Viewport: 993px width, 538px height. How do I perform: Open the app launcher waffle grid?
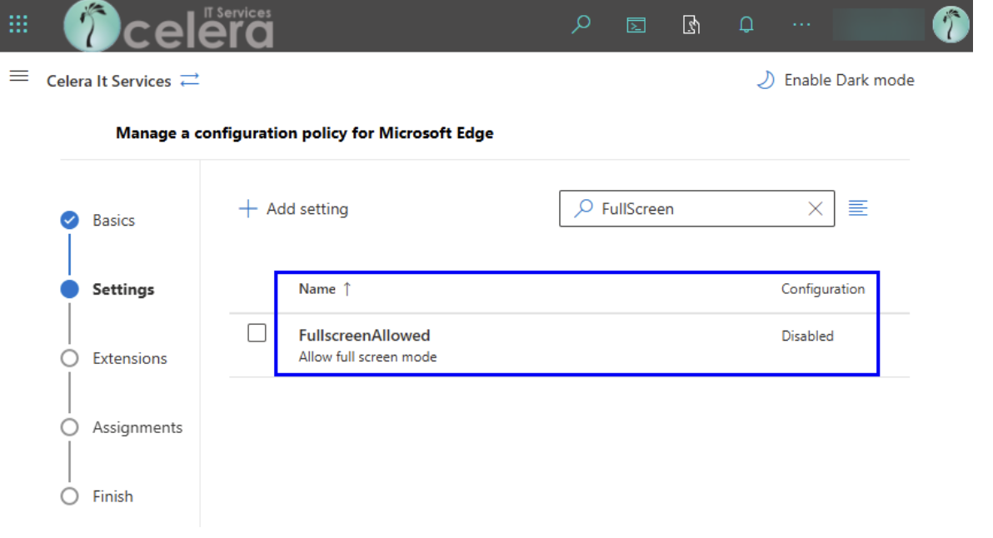pos(18,25)
